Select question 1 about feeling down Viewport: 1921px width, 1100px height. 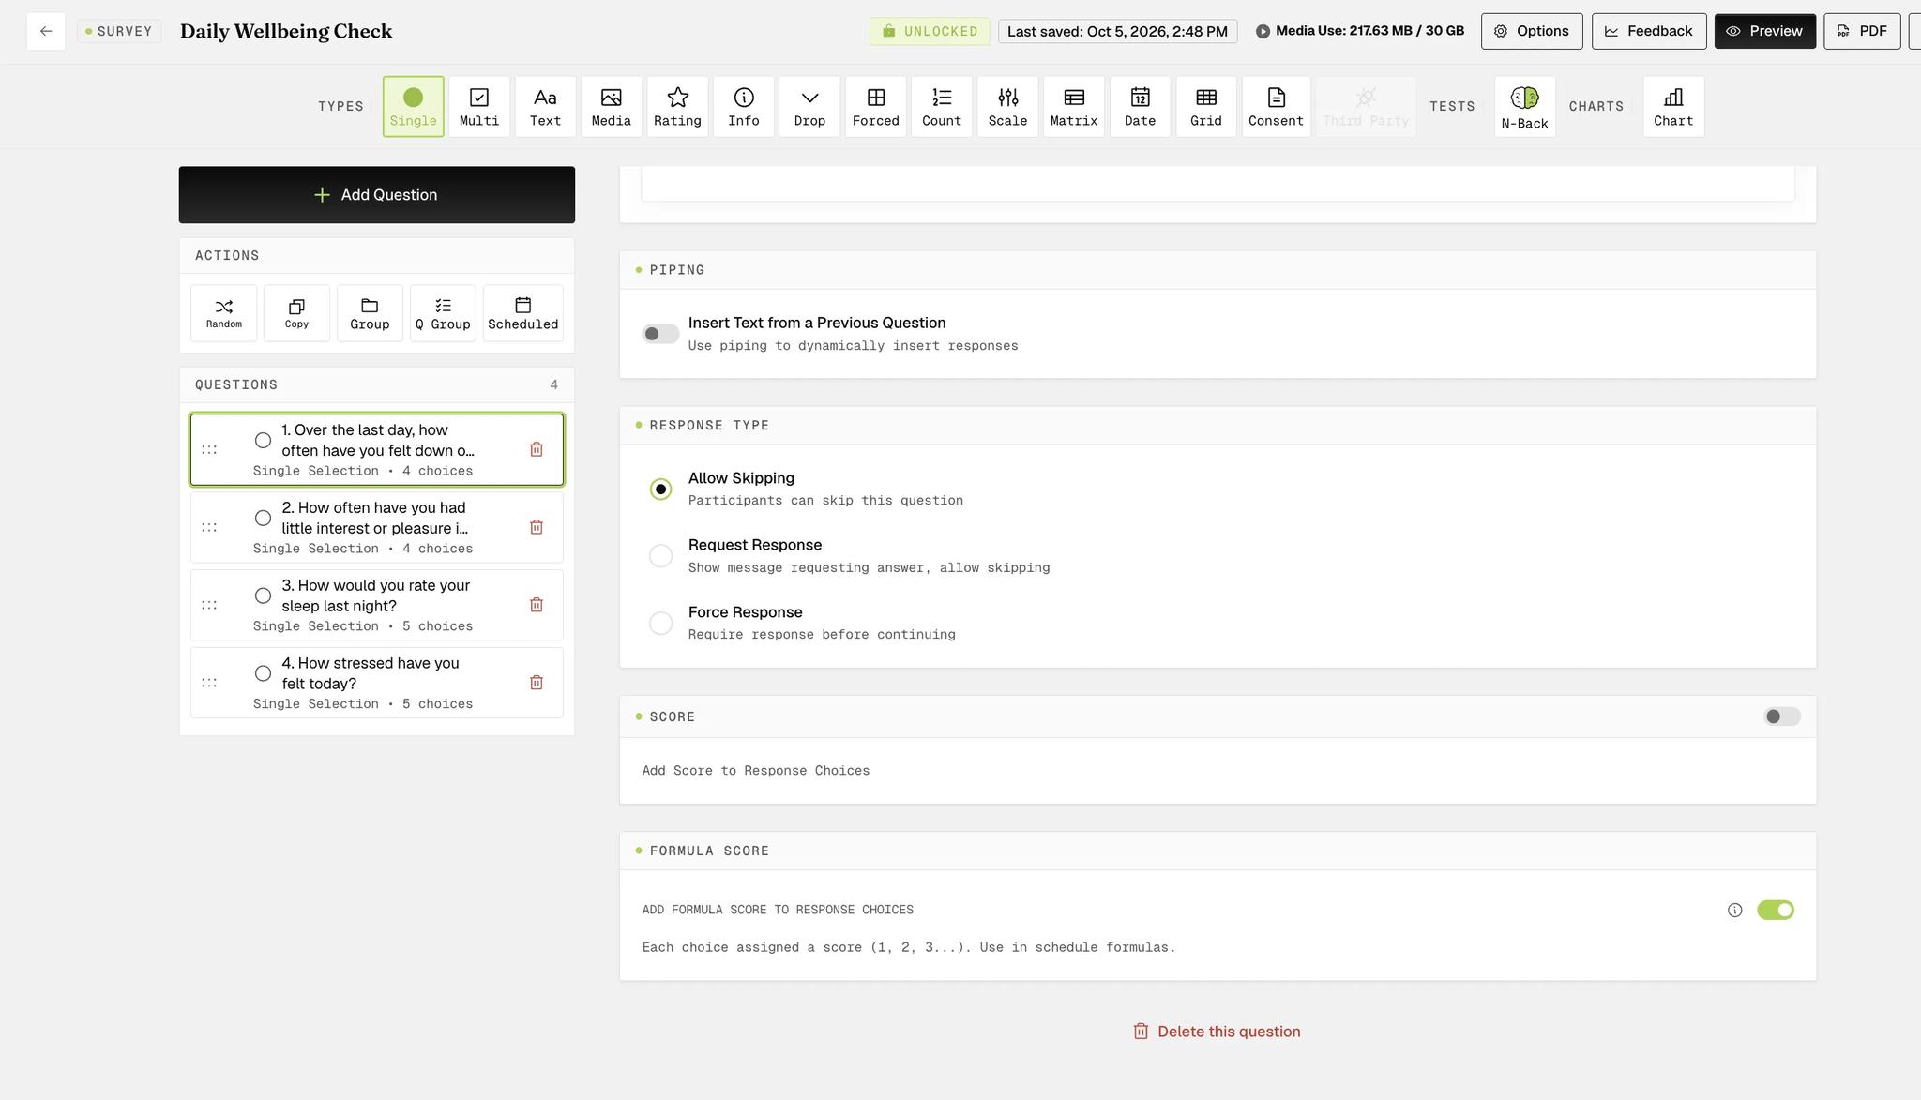[x=377, y=449]
